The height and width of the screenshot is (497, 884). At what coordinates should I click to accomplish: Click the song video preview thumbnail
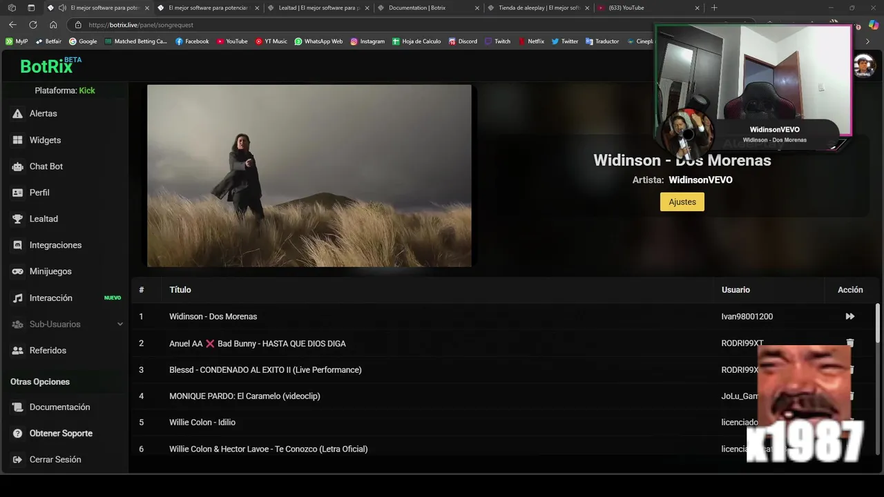pos(309,176)
